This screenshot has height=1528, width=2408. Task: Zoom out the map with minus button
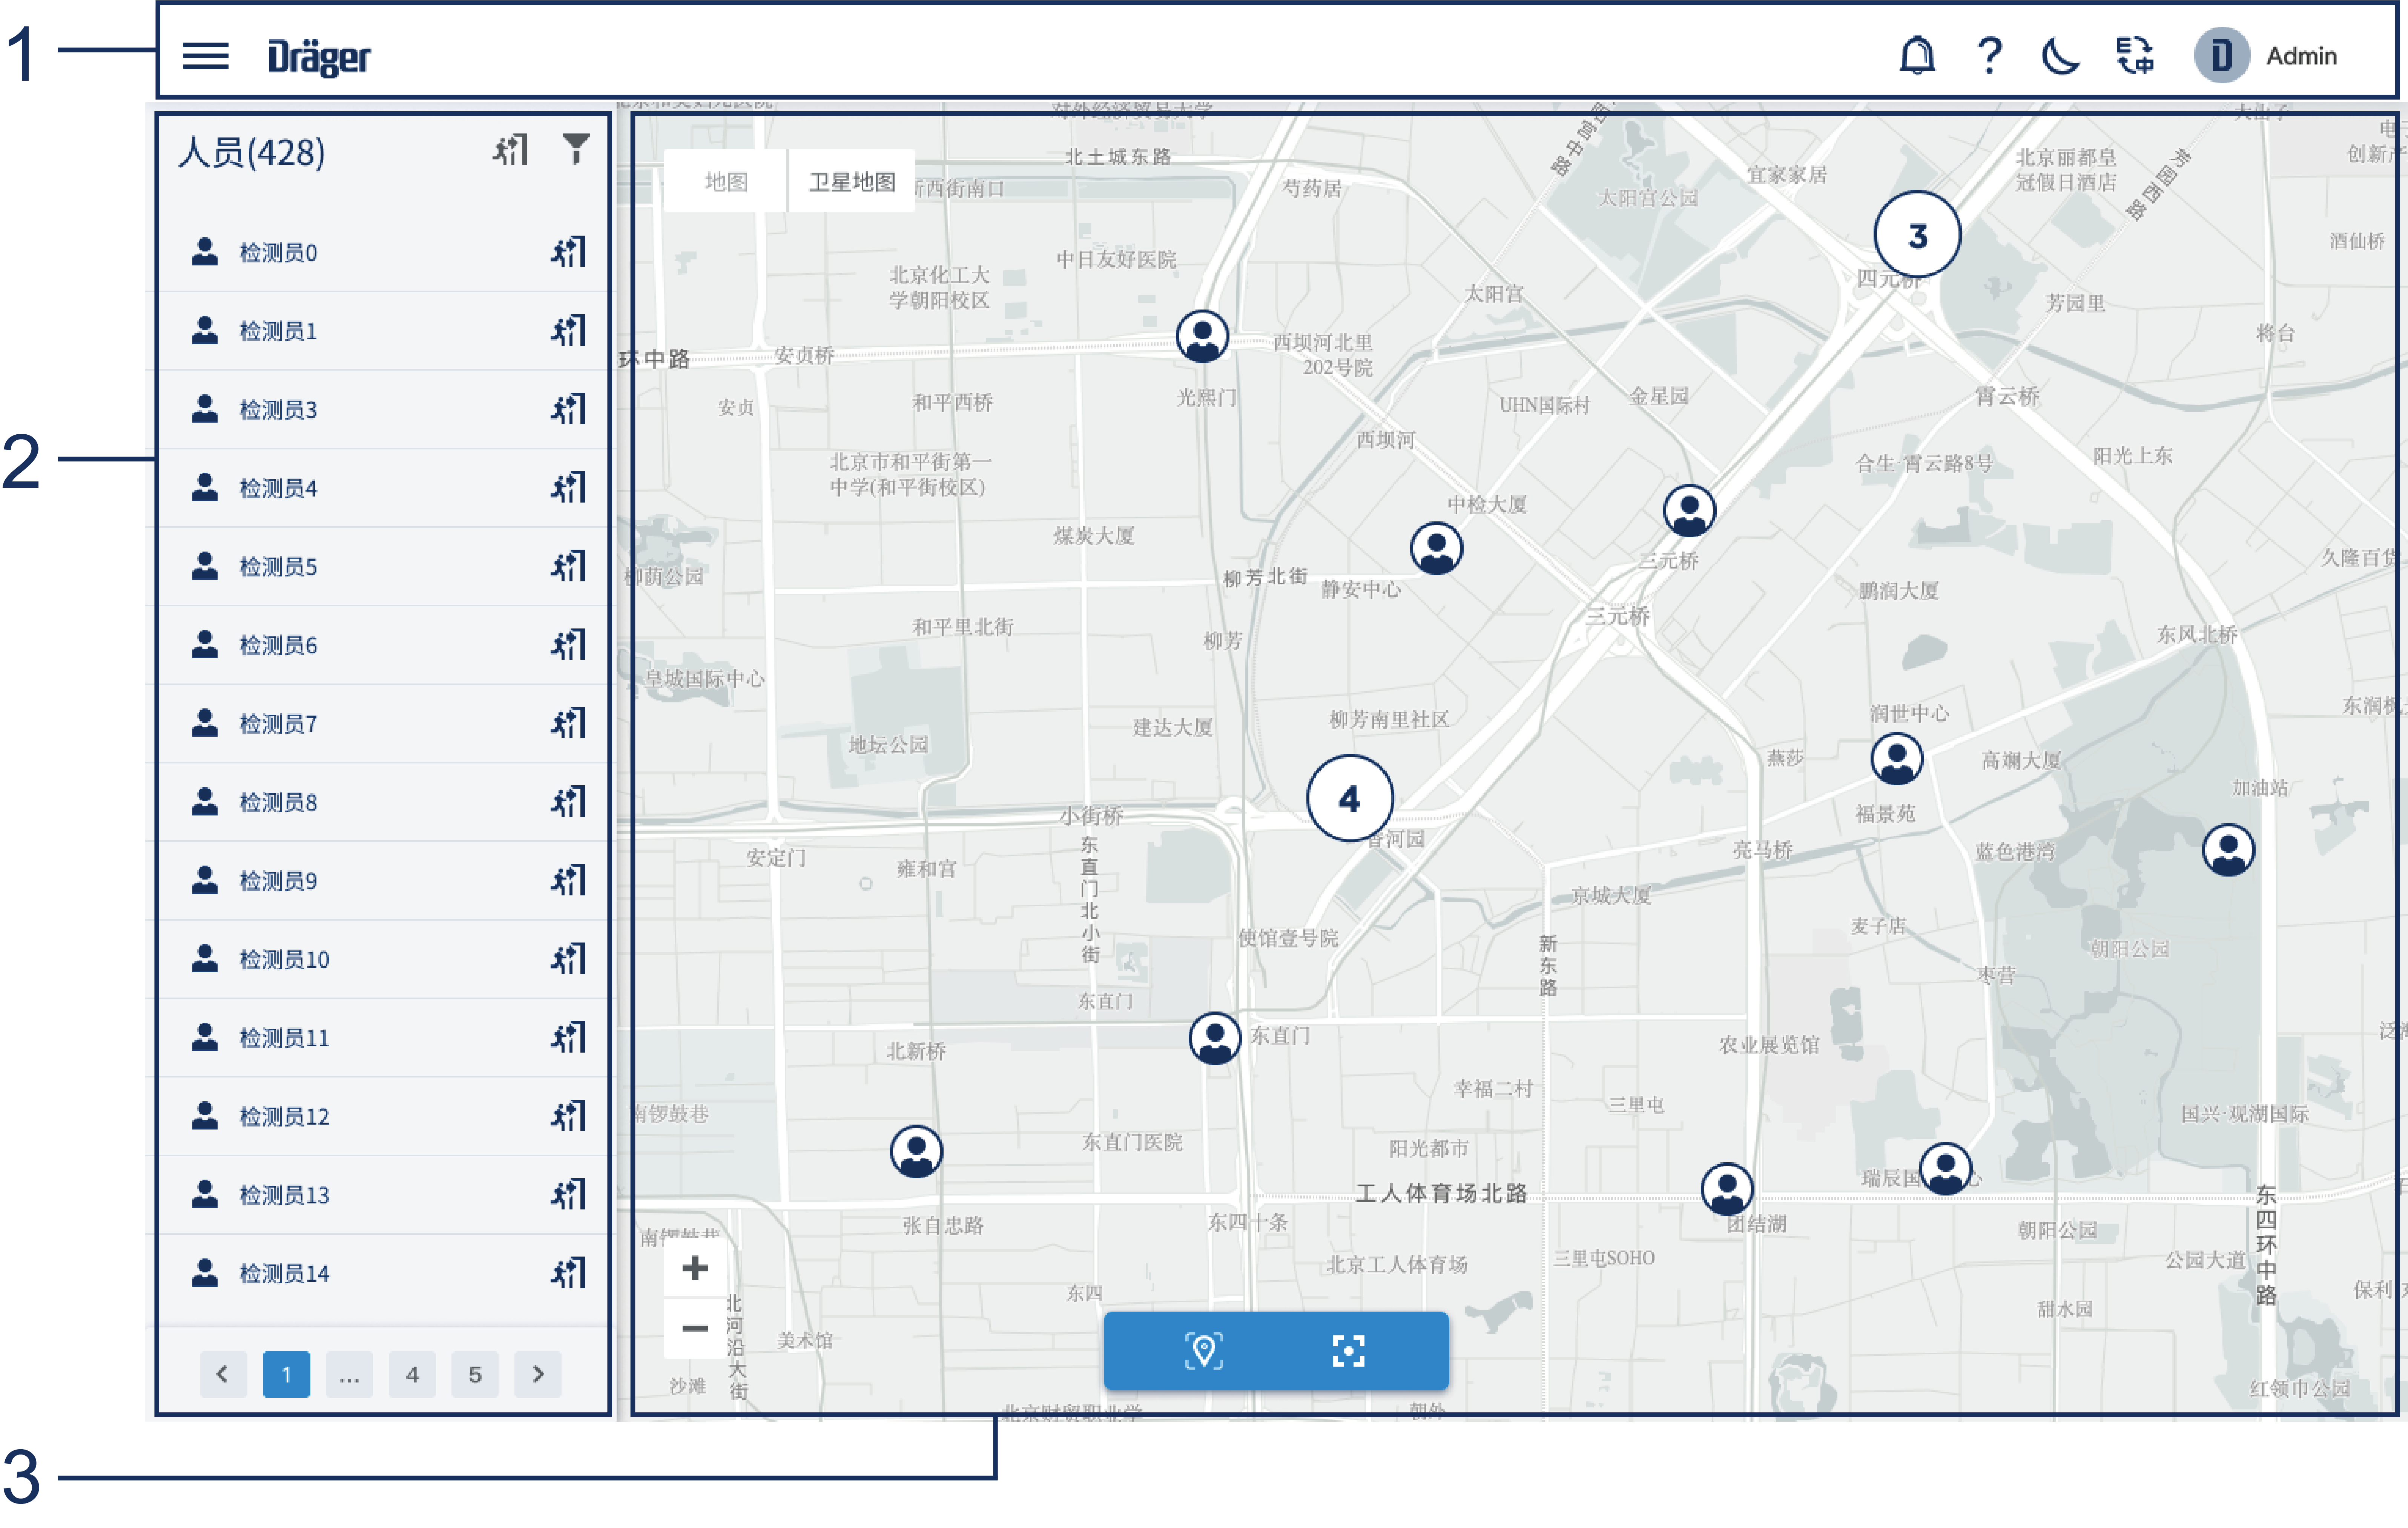tap(695, 1328)
